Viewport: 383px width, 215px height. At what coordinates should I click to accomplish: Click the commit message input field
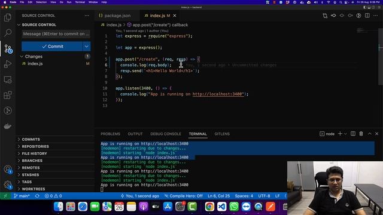[x=56, y=34]
